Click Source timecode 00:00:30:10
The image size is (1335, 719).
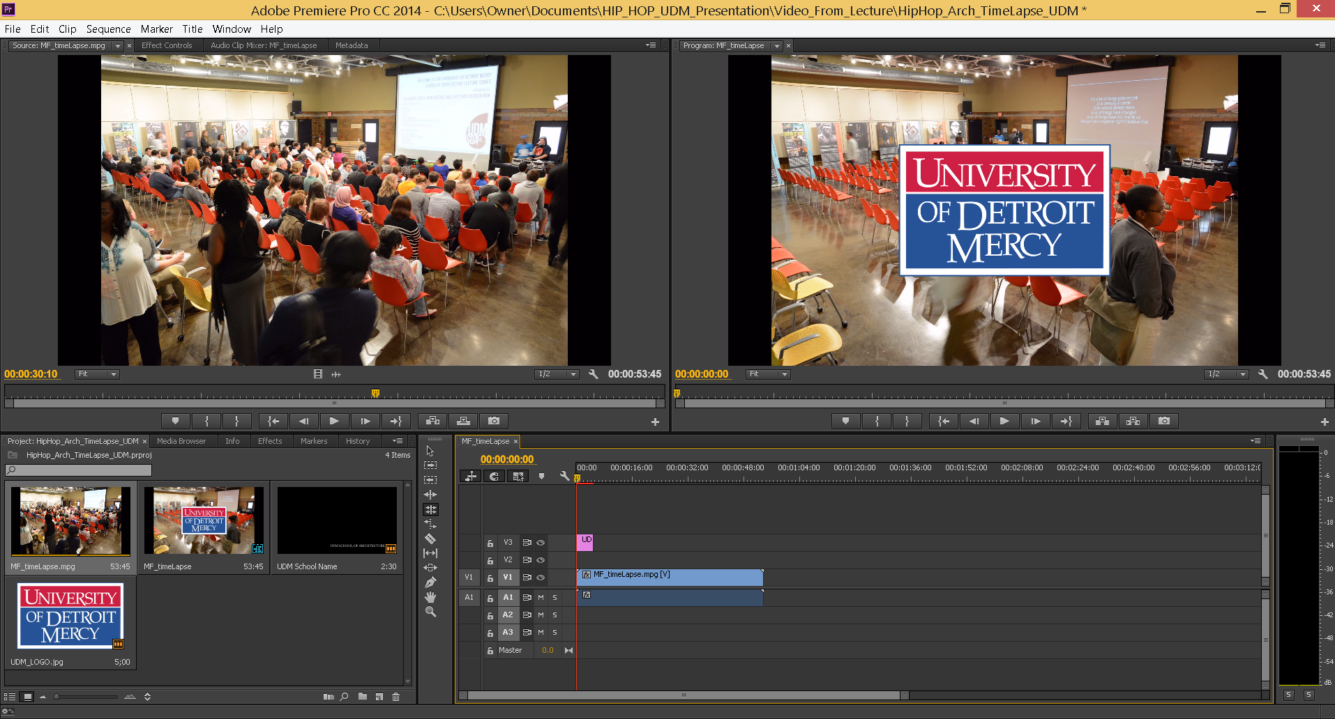click(x=31, y=374)
